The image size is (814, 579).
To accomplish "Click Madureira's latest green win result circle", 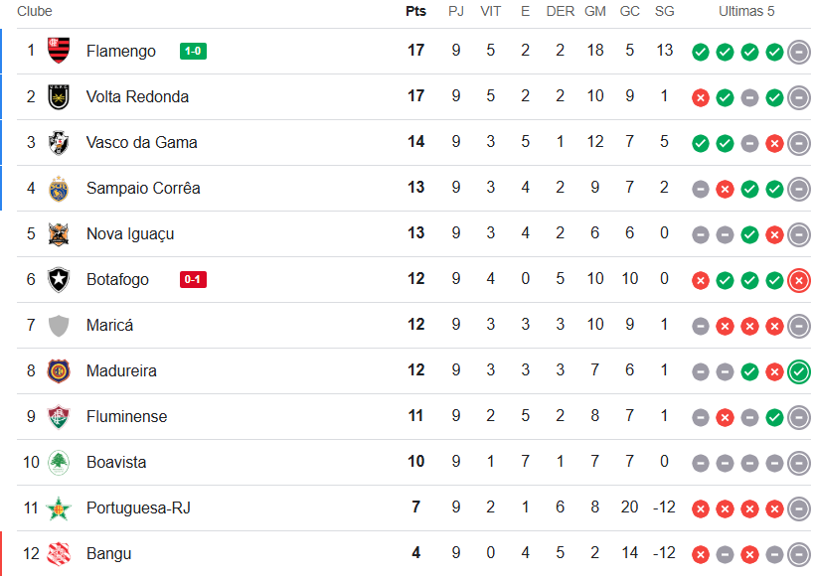I will tap(798, 372).
